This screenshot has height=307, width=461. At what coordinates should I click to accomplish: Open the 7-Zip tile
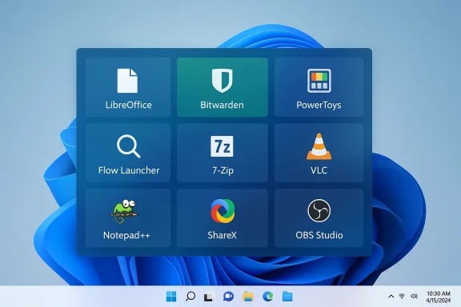pyautogui.click(x=222, y=153)
